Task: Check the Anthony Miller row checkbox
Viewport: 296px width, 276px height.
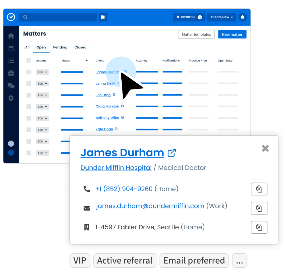Action: tap(29, 118)
